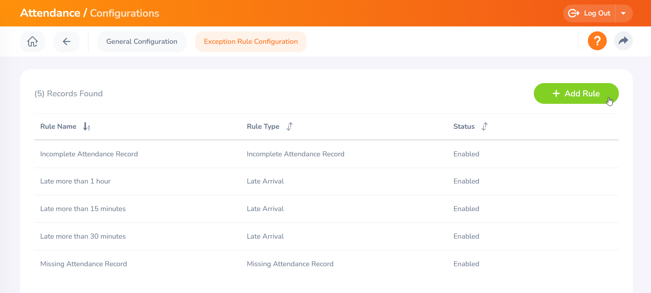Screen dimensions: 651x293
Task: Sort by Status column icon
Action: tap(485, 126)
